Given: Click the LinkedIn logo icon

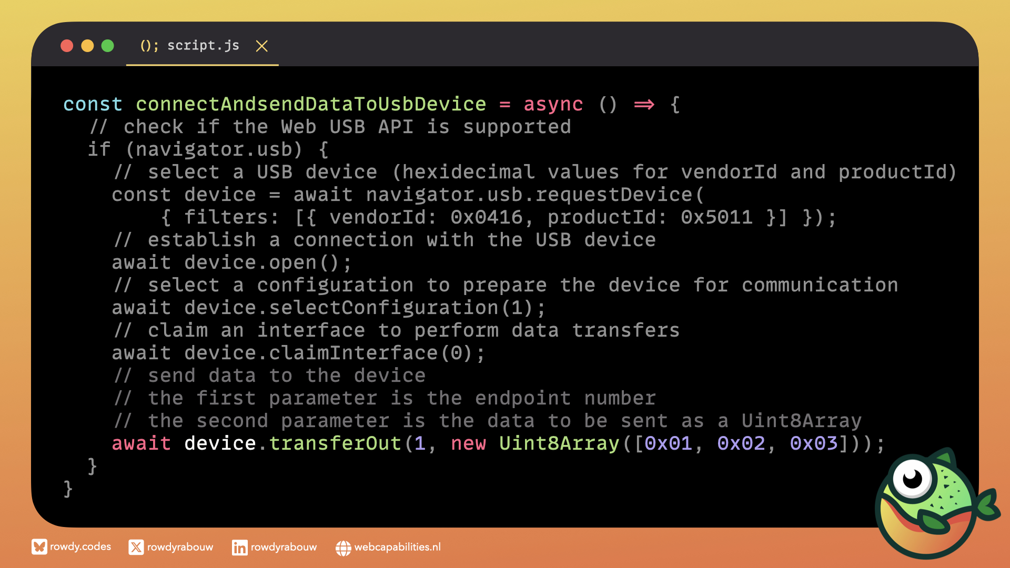Looking at the screenshot, I should 239,547.
